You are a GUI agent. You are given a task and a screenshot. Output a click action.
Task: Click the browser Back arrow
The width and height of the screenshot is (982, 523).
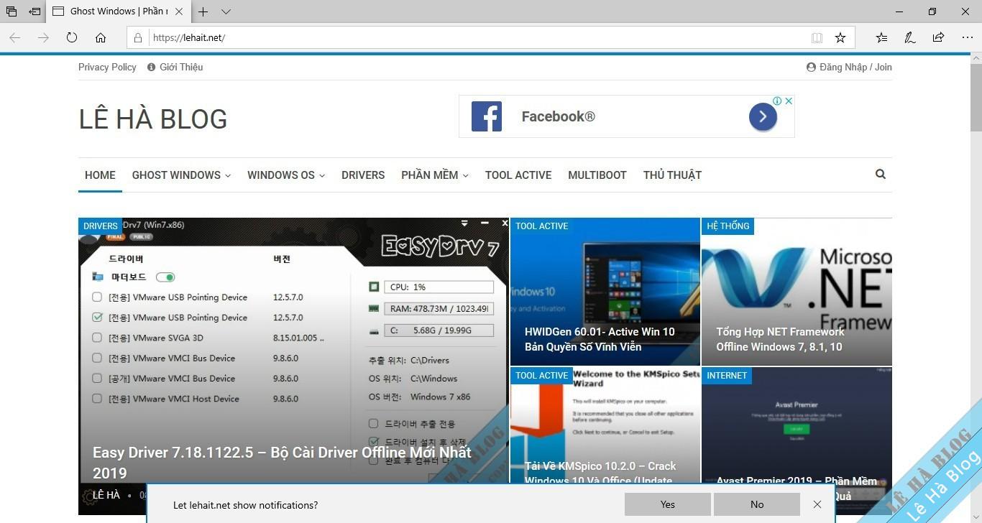[15, 37]
